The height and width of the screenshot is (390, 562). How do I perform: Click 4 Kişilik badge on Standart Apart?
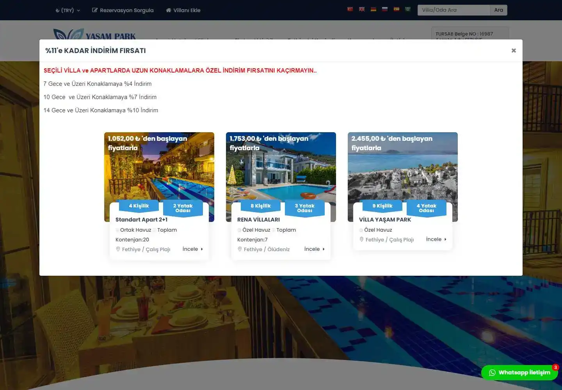point(139,206)
